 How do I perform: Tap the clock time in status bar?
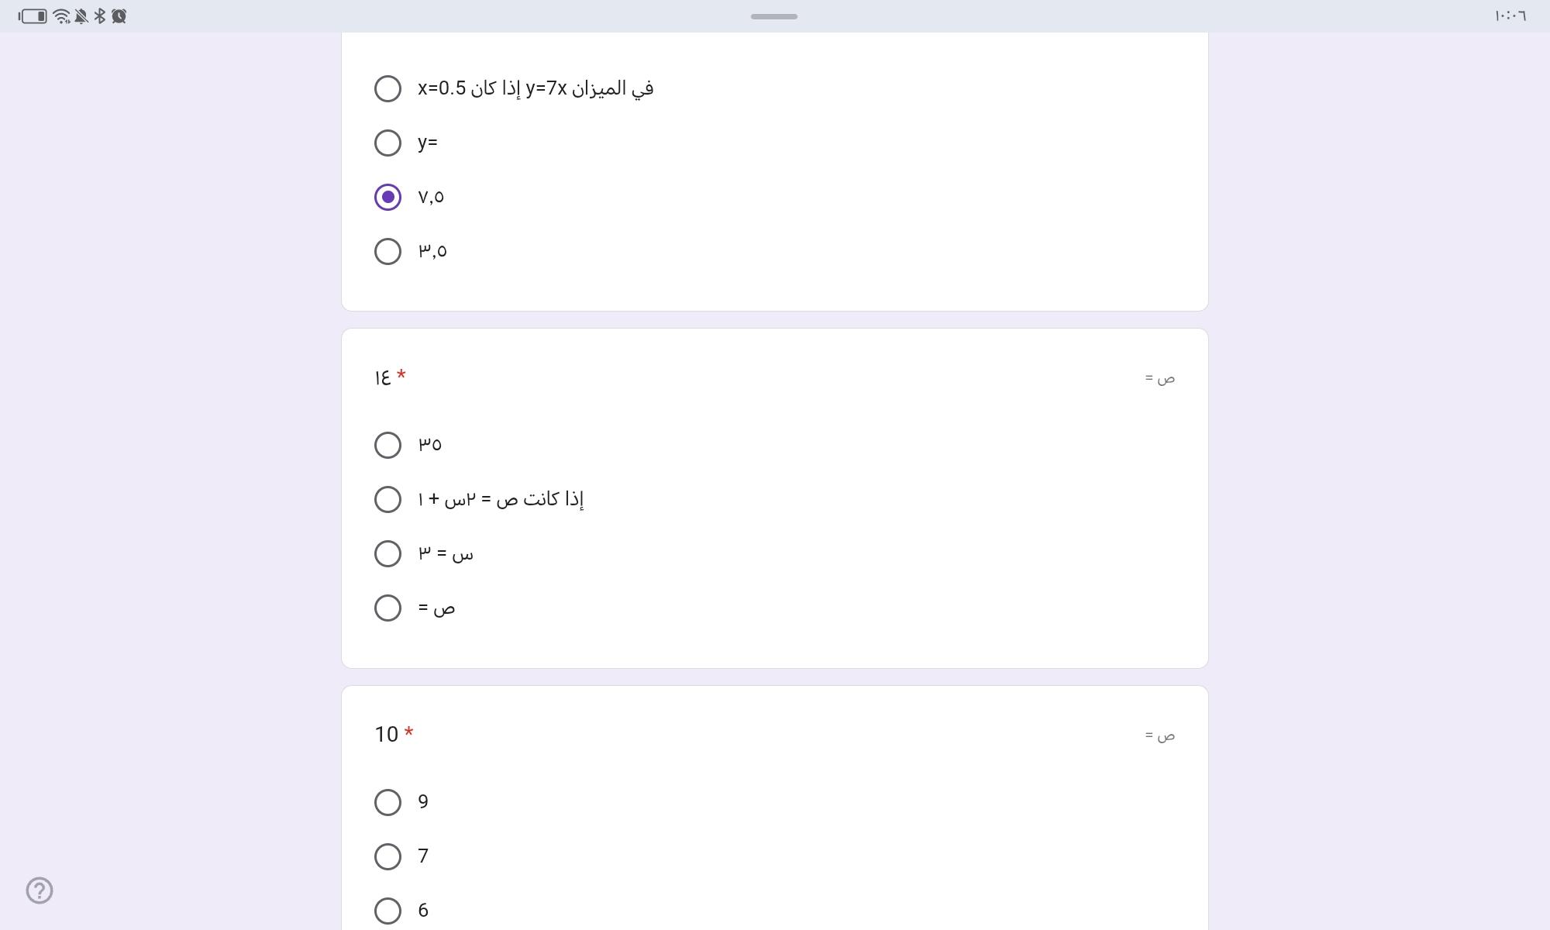click(1510, 16)
